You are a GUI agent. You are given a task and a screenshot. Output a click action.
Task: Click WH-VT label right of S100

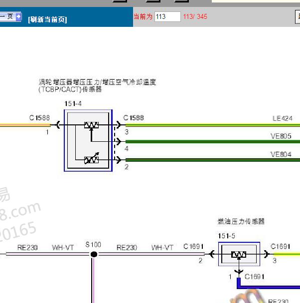(x=162, y=248)
